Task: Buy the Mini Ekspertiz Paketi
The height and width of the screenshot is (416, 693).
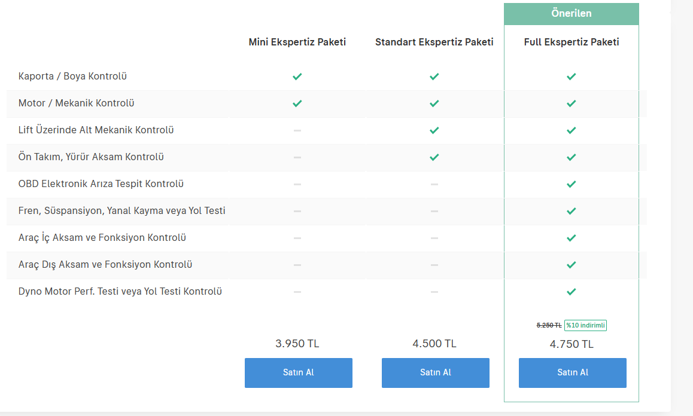Action: point(298,372)
